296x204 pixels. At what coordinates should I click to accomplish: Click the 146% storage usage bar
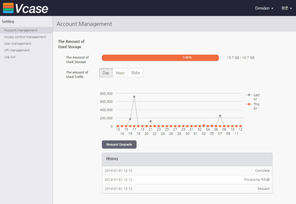point(160,57)
